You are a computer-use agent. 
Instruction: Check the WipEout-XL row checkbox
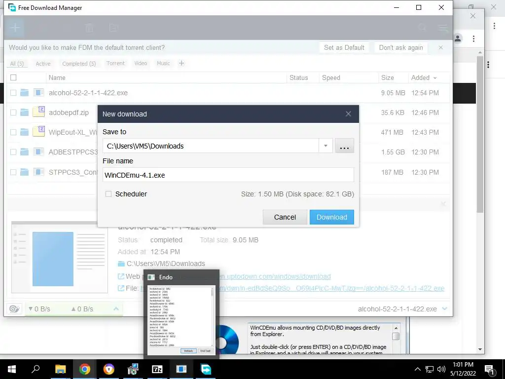pos(13,132)
